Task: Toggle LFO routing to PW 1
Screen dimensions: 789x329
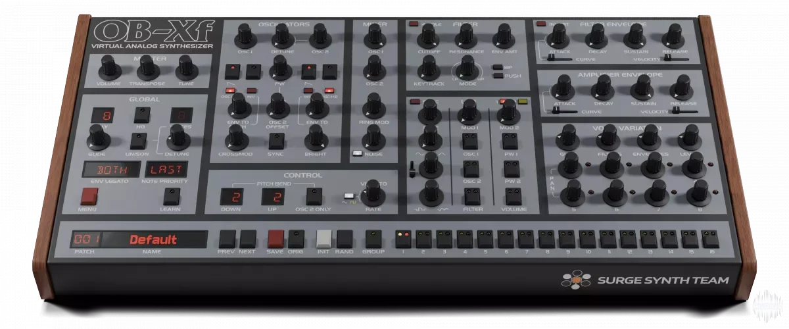Action: tap(510, 141)
